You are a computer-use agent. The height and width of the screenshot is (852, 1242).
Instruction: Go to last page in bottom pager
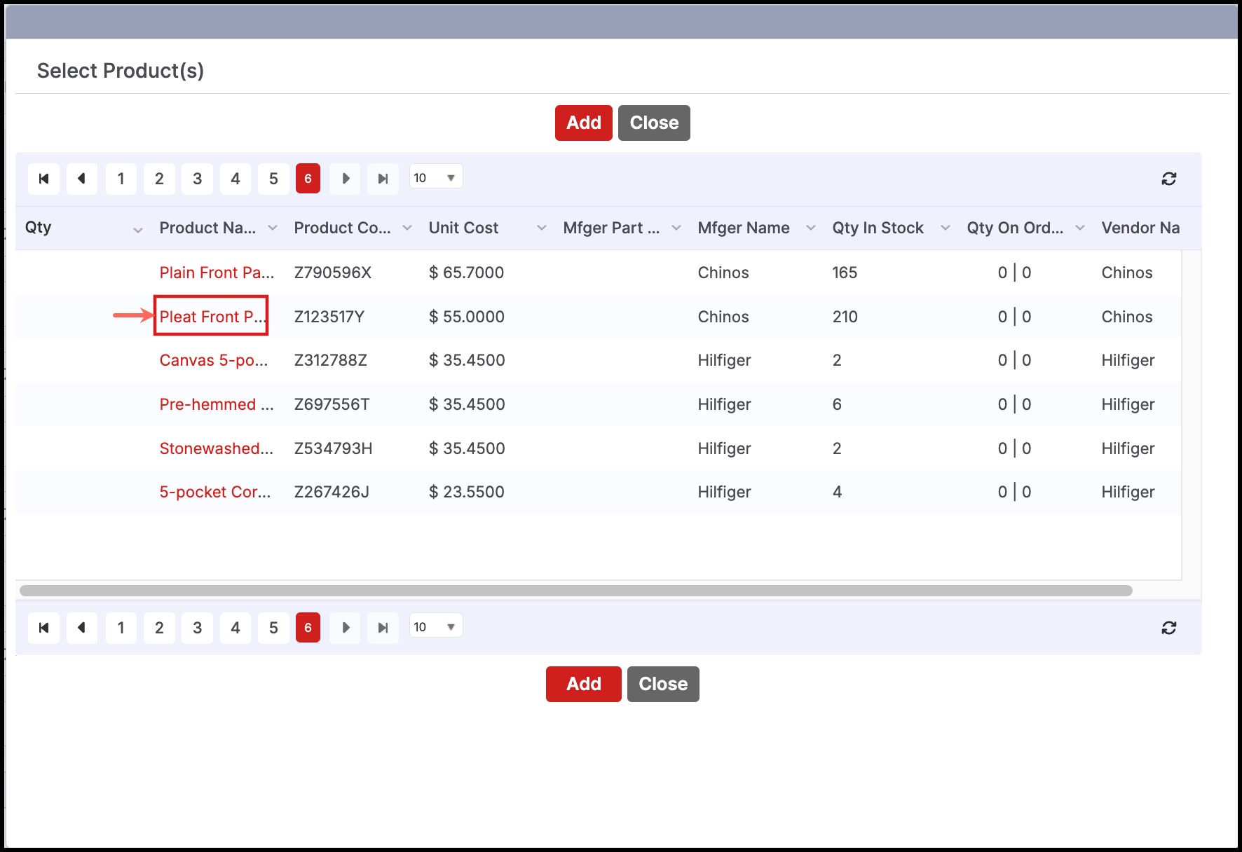(x=383, y=628)
